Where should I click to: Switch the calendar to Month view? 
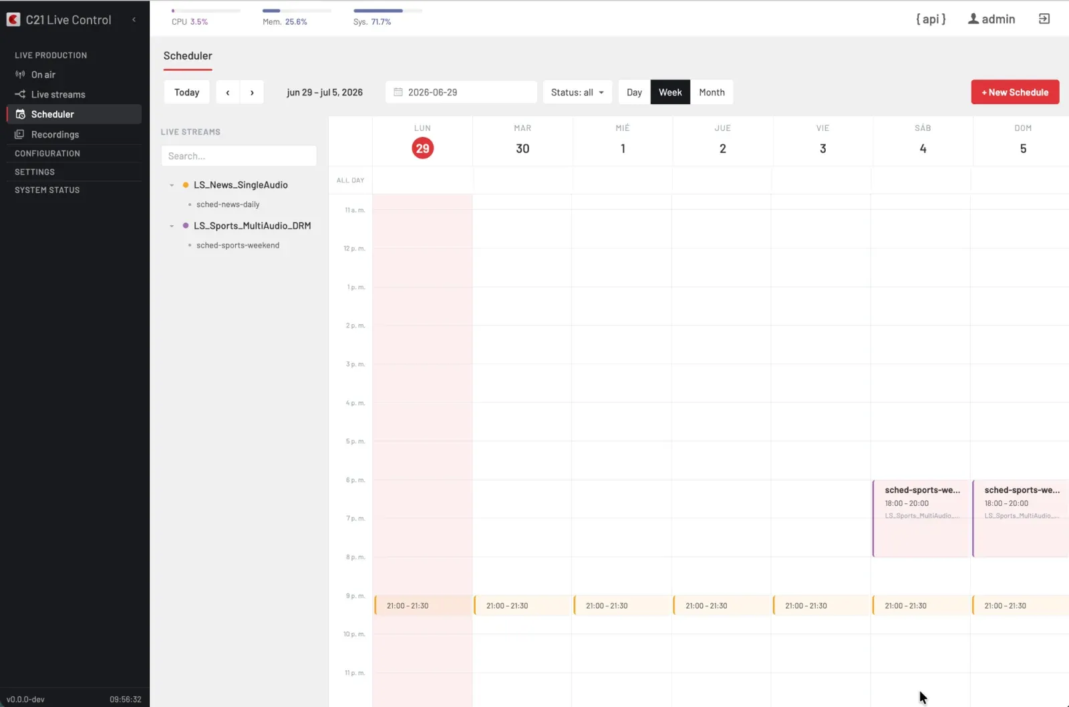712,92
